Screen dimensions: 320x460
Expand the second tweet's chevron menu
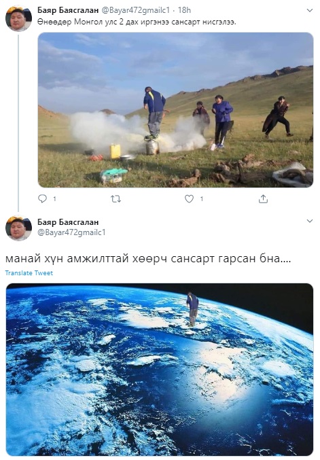(x=309, y=221)
